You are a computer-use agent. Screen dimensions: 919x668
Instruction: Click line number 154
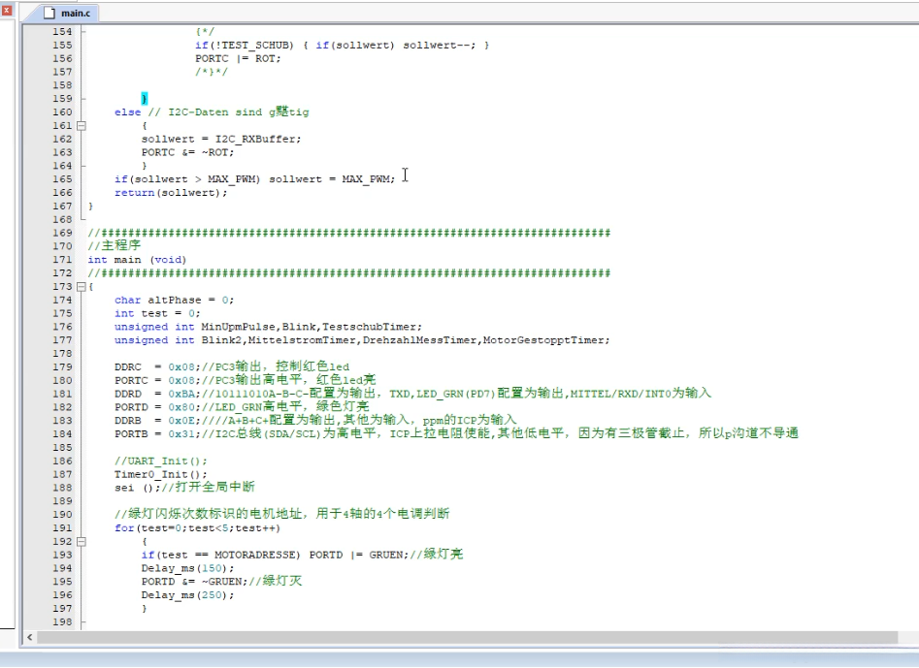pyautogui.click(x=62, y=32)
